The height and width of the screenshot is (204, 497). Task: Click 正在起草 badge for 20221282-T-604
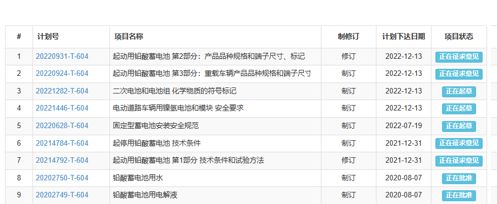(459, 91)
